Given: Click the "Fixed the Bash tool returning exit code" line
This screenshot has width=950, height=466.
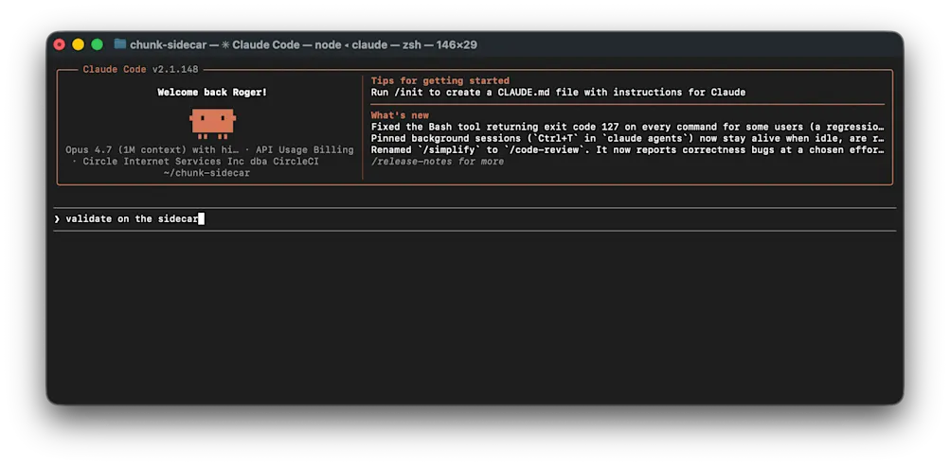Looking at the screenshot, I should (x=628, y=127).
